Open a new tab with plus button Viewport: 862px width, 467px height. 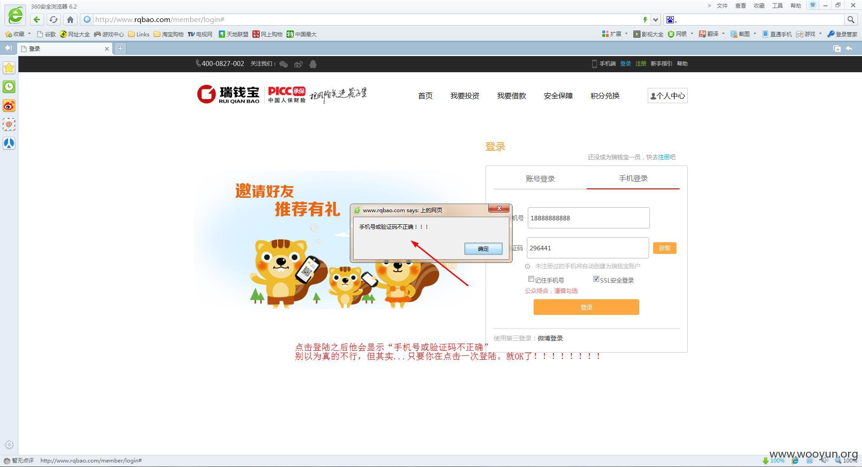click(120, 48)
